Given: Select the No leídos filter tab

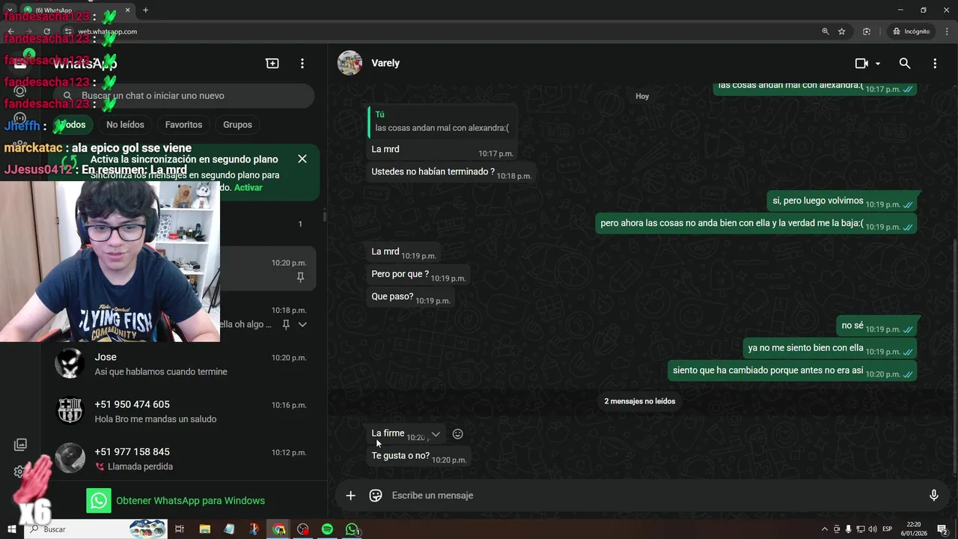Looking at the screenshot, I should (x=125, y=125).
